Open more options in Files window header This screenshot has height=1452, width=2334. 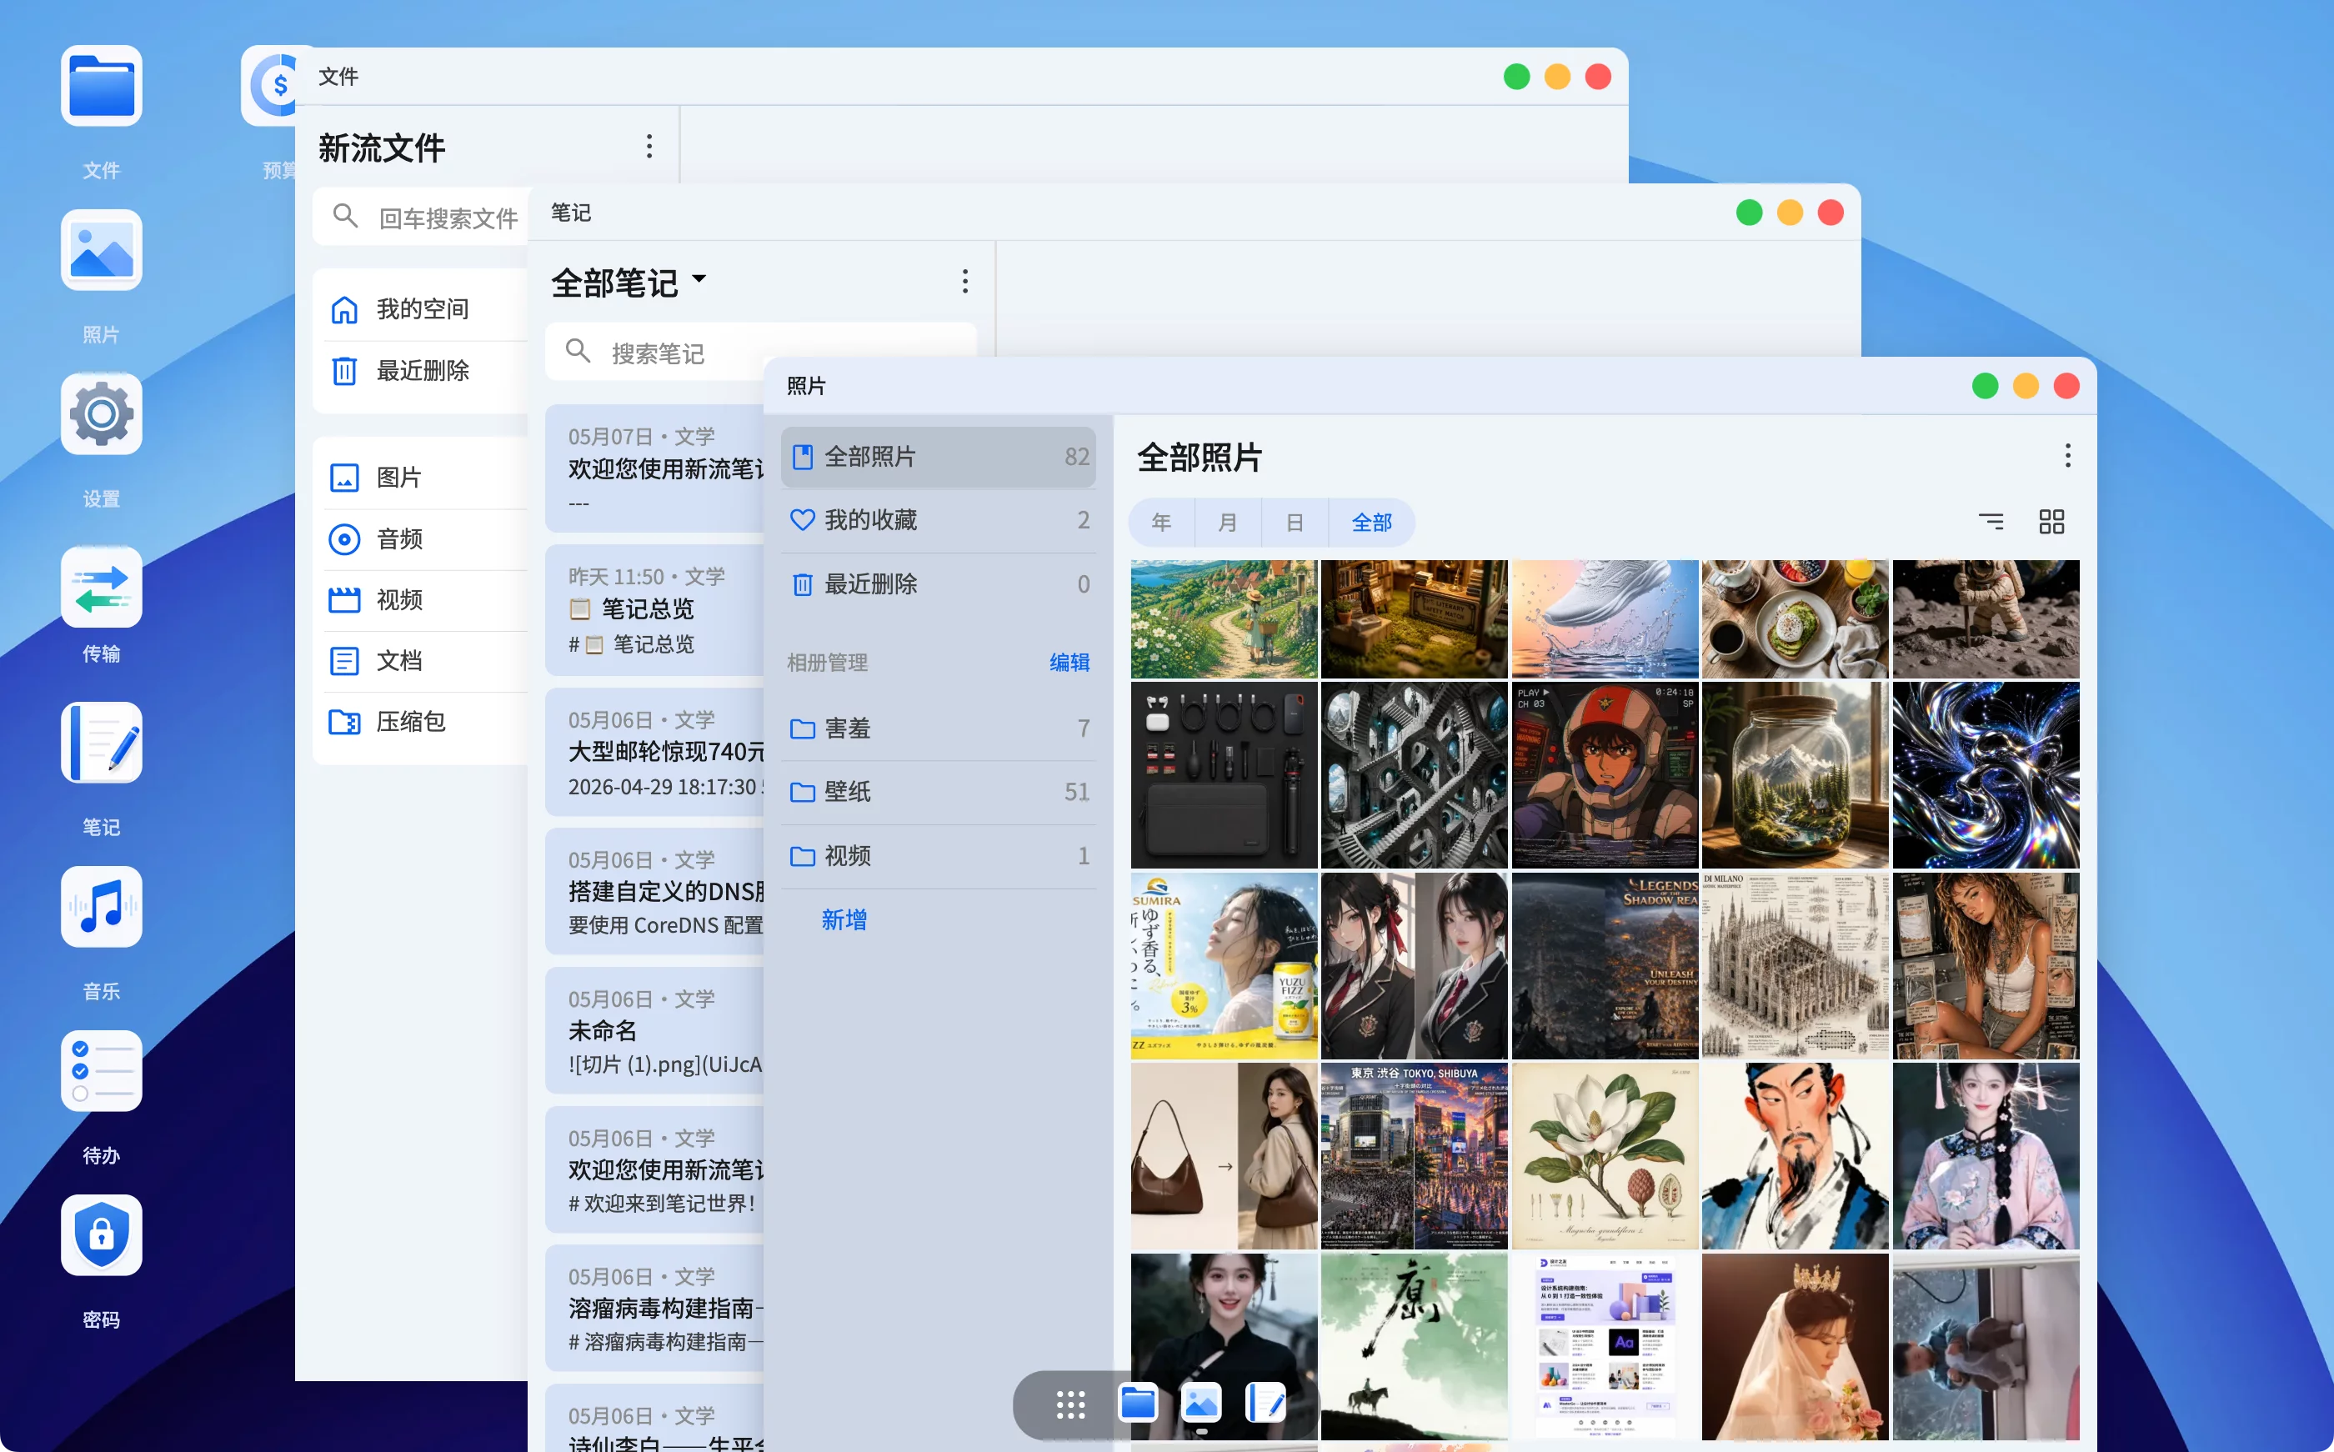(x=650, y=146)
